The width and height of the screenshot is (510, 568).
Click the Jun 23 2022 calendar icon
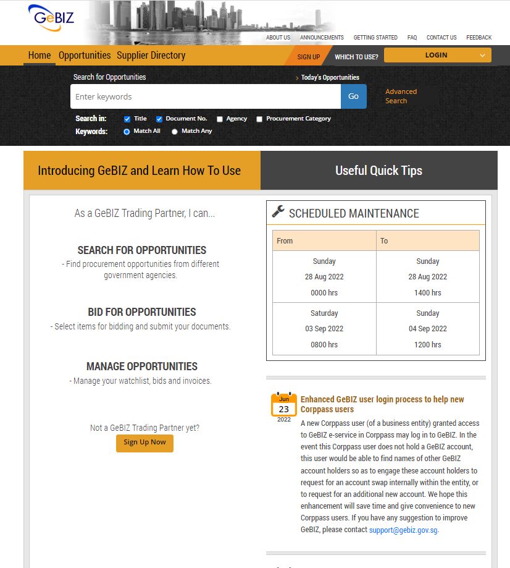[x=284, y=407]
